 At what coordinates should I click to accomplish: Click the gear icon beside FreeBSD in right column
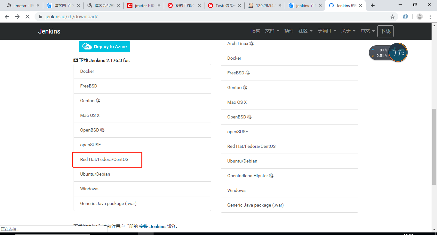pos(247,73)
